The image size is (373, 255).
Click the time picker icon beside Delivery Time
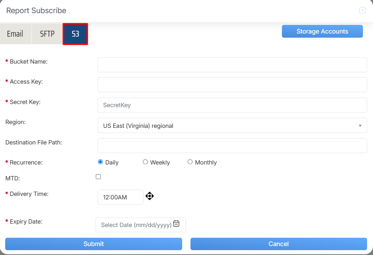point(150,196)
